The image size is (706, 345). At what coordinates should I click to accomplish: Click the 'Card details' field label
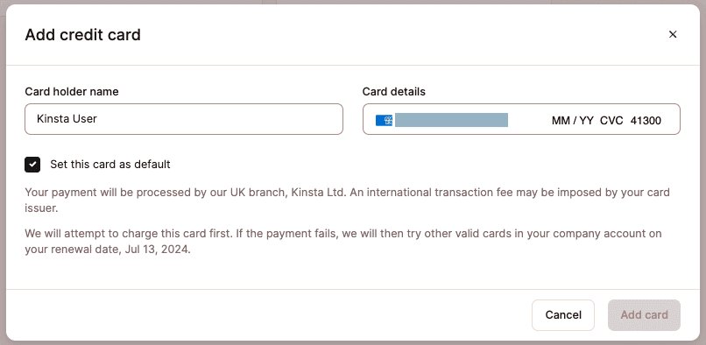[394, 91]
